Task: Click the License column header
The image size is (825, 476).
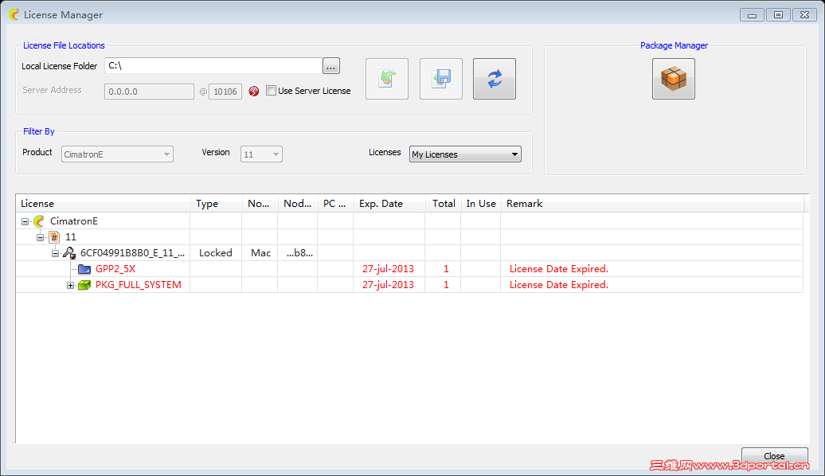Action: click(104, 204)
